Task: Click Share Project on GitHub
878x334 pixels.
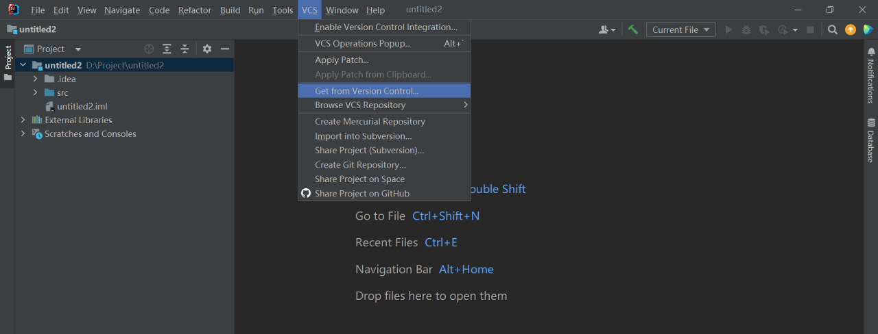Action: (361, 194)
